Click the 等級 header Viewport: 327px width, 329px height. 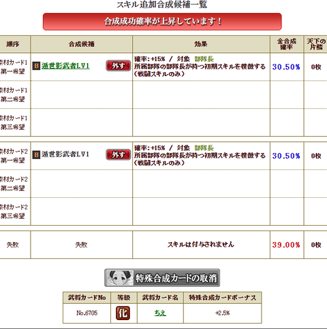tap(124, 298)
